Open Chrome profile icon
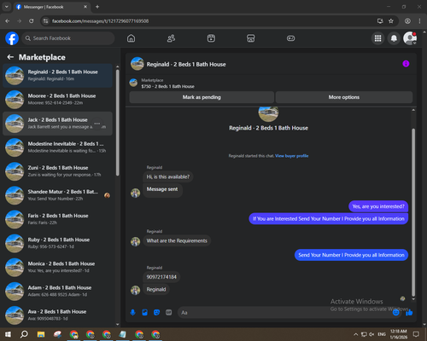The image size is (427, 341). [407, 21]
